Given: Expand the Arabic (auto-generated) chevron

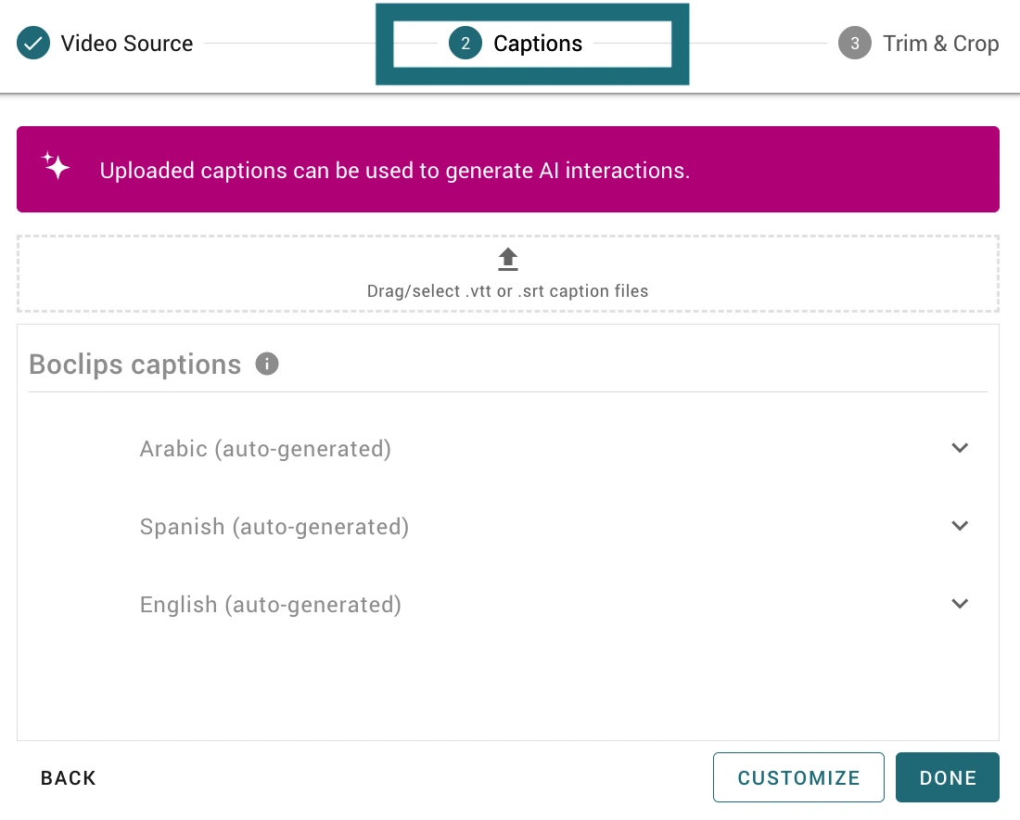Looking at the screenshot, I should (x=960, y=448).
